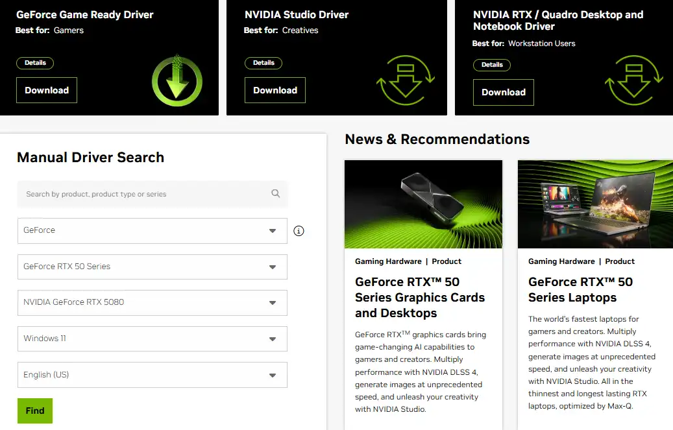Open the info icon beside the GeForce dropdown
This screenshot has width=673, height=430.
[x=299, y=231]
